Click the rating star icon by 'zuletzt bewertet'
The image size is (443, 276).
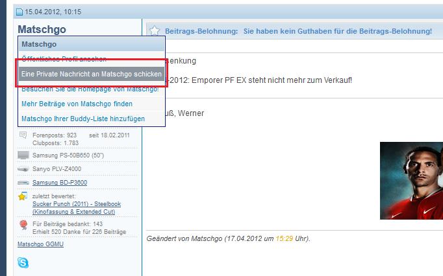point(23,196)
